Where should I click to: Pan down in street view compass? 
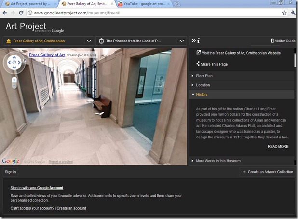[x=14, y=68]
